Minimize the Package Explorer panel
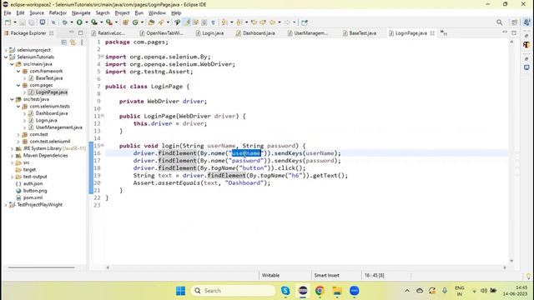 click(x=72, y=32)
